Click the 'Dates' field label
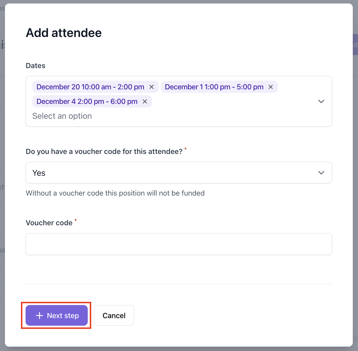 pos(35,66)
